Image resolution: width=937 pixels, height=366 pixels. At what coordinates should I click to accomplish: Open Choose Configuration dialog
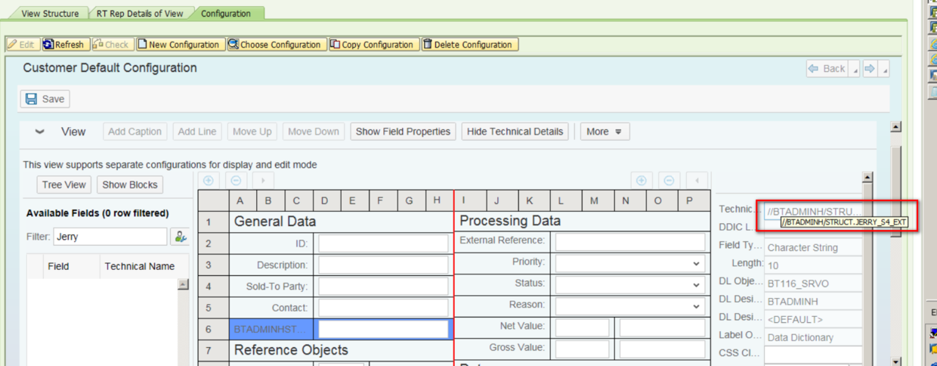277,45
